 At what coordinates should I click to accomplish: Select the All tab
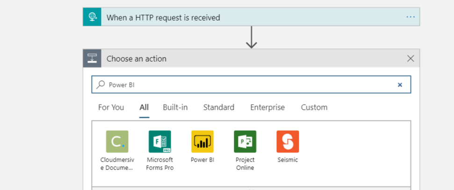pyautogui.click(x=144, y=107)
